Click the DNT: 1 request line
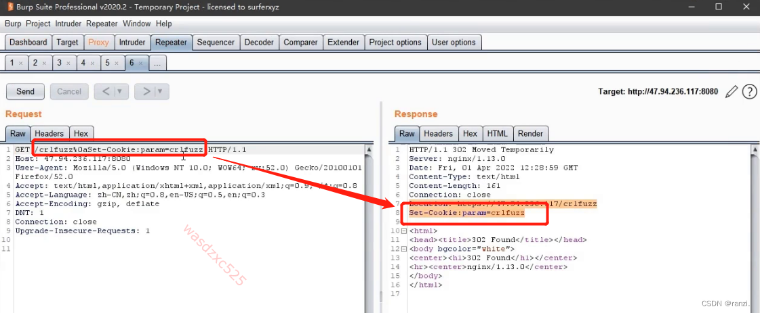The width and height of the screenshot is (760, 313). [x=29, y=213]
